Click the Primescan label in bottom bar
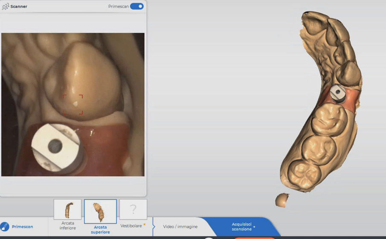The image size is (386, 239). 22,227
